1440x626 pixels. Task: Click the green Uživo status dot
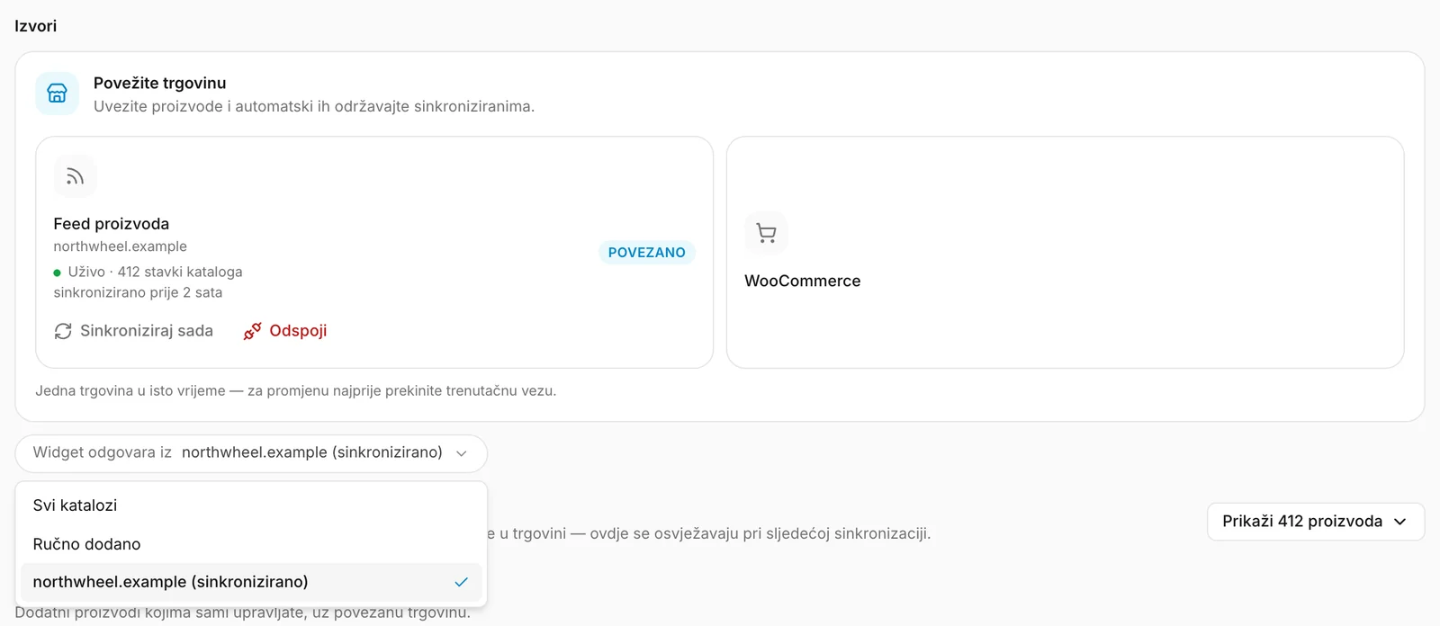[57, 273]
